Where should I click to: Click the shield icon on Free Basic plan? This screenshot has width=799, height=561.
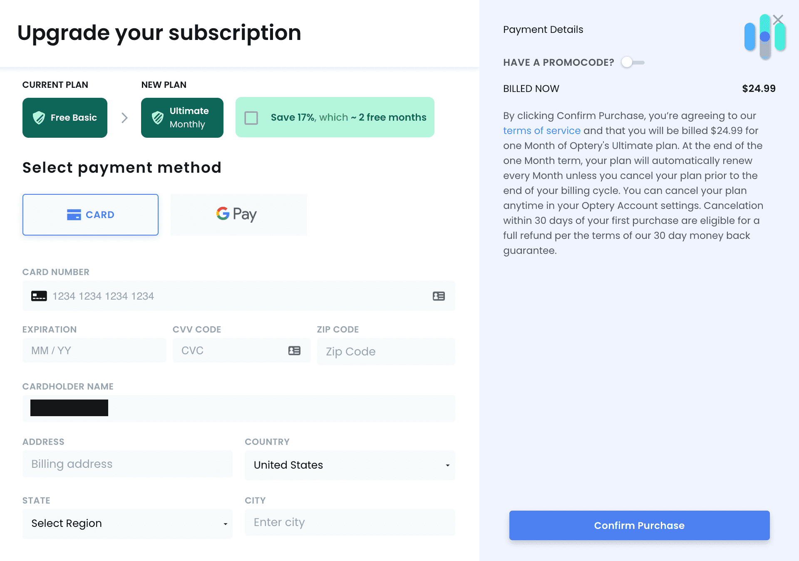click(x=39, y=118)
